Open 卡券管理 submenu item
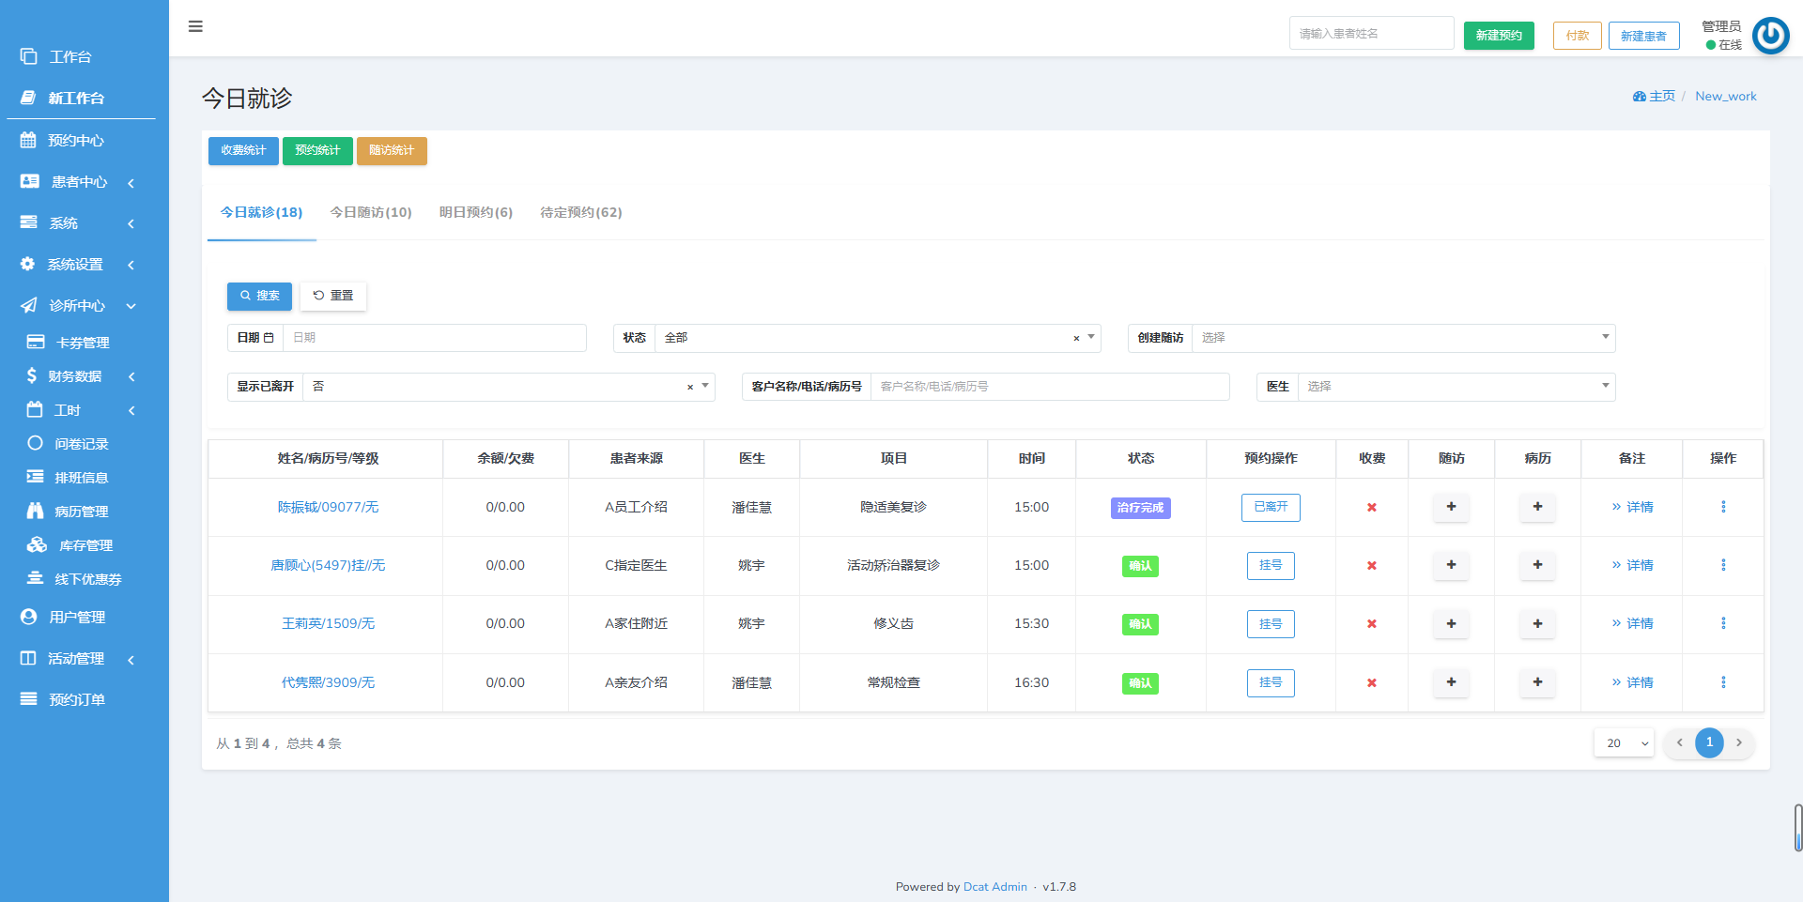This screenshot has height=902, width=1803. click(85, 343)
